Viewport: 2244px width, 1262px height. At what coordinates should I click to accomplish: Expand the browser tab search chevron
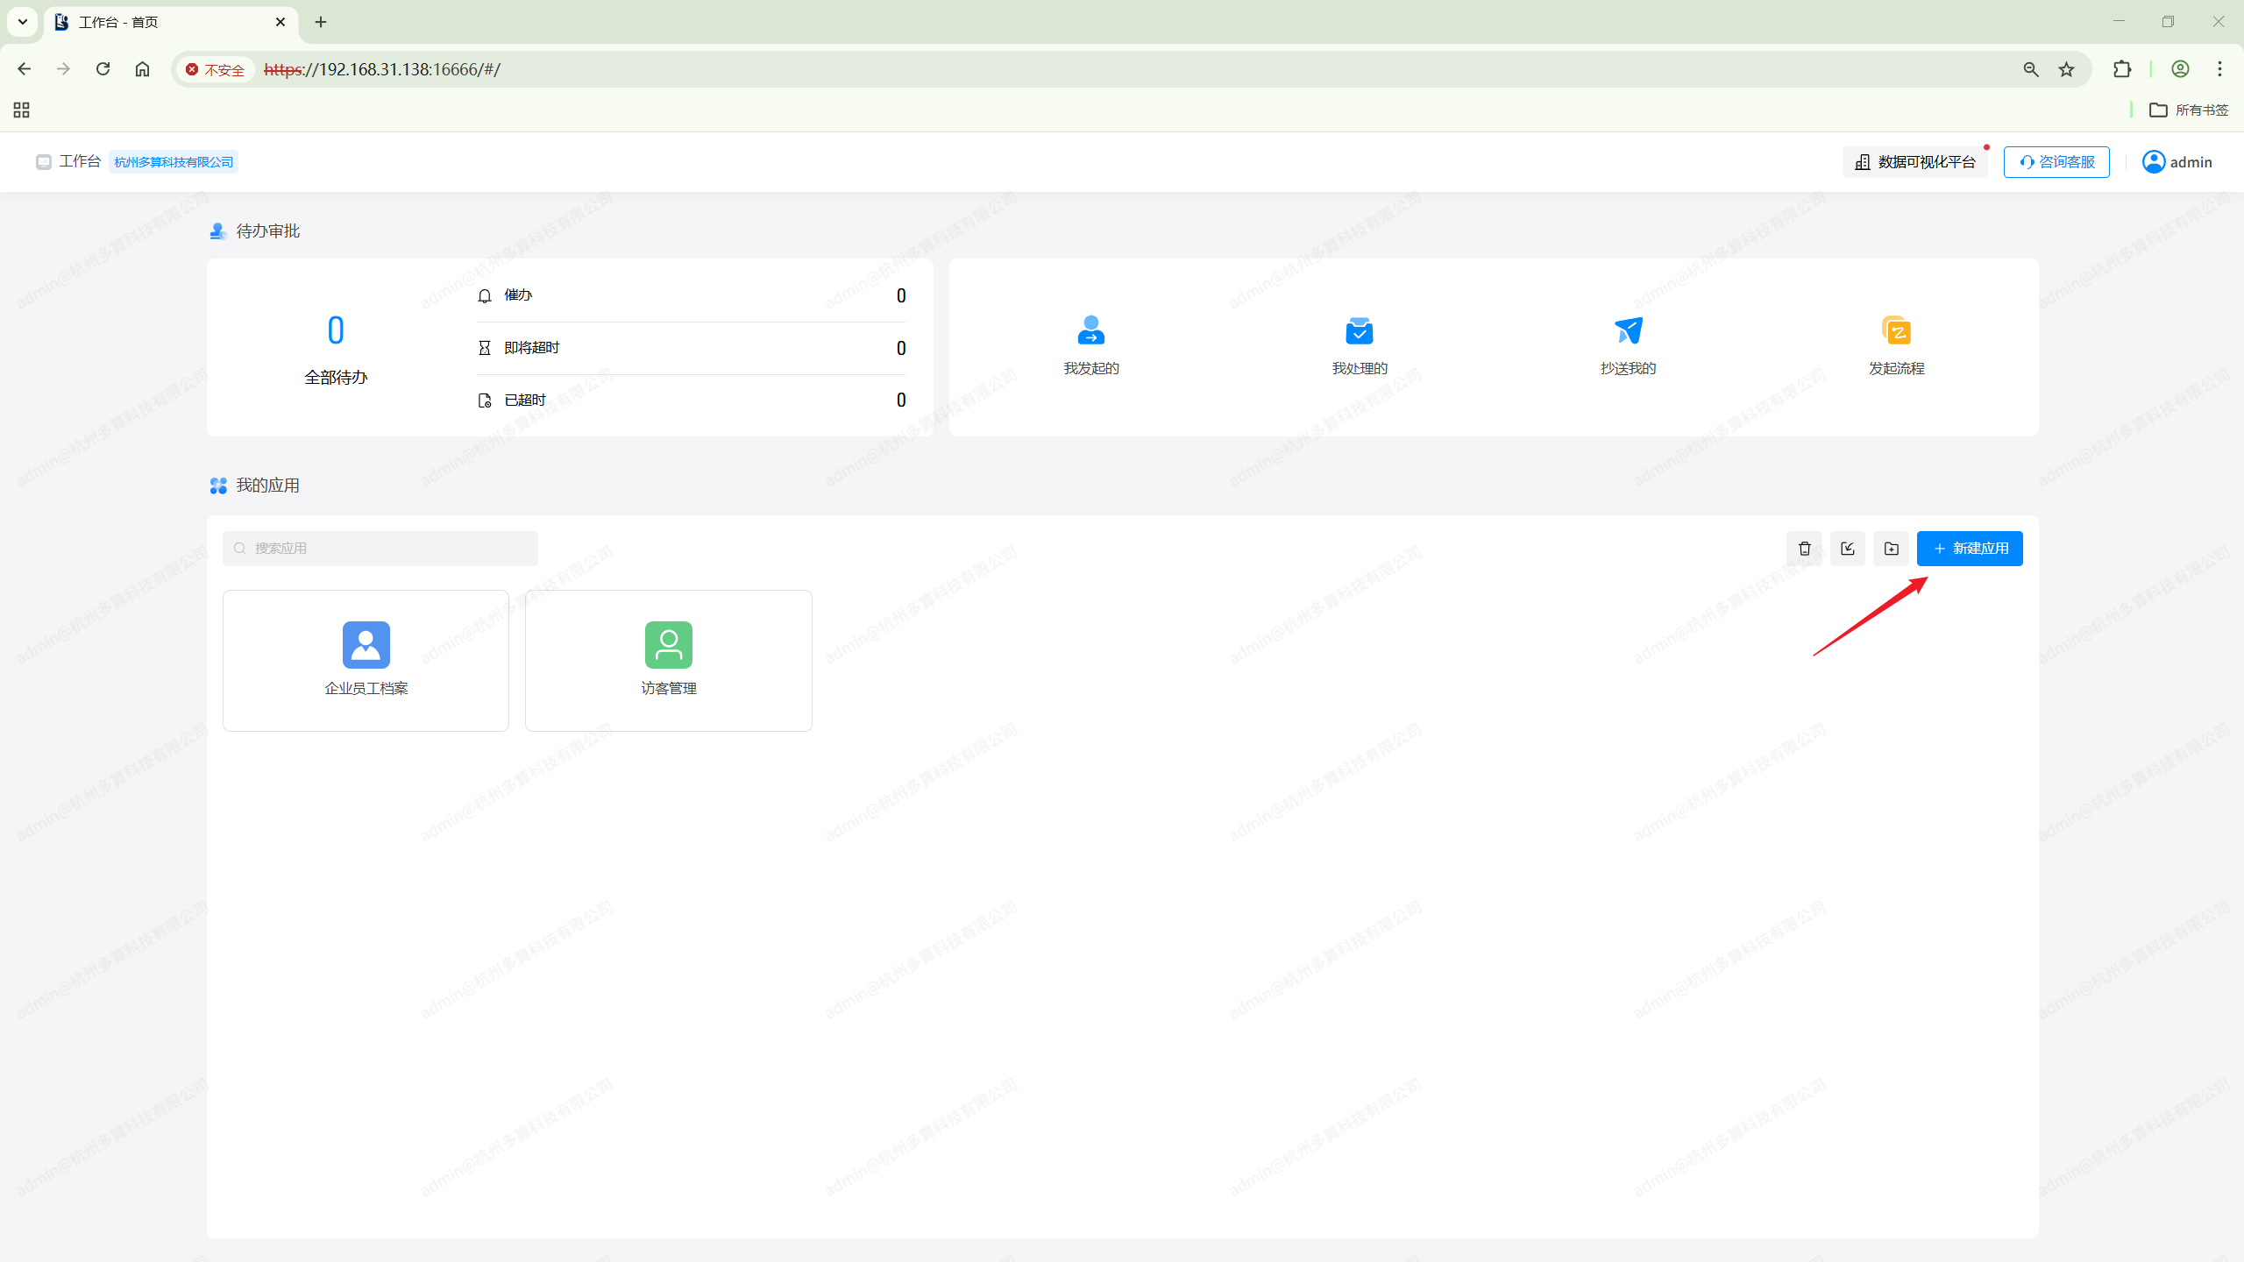pyautogui.click(x=23, y=22)
